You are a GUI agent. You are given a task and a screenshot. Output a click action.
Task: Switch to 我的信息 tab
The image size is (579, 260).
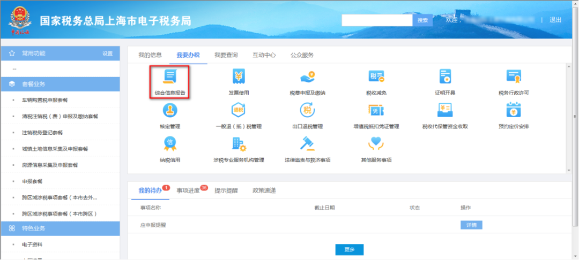[x=150, y=55]
